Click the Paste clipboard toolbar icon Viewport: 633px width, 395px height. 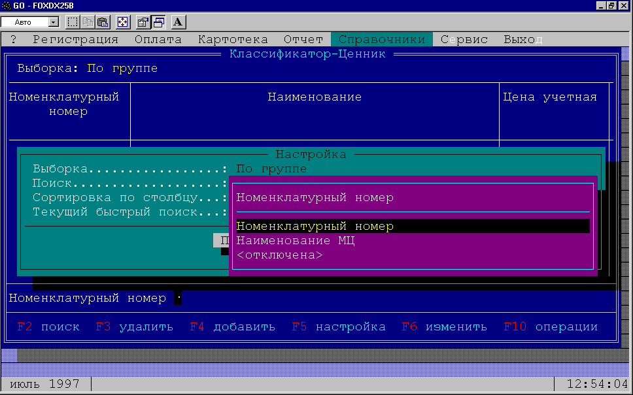point(103,22)
